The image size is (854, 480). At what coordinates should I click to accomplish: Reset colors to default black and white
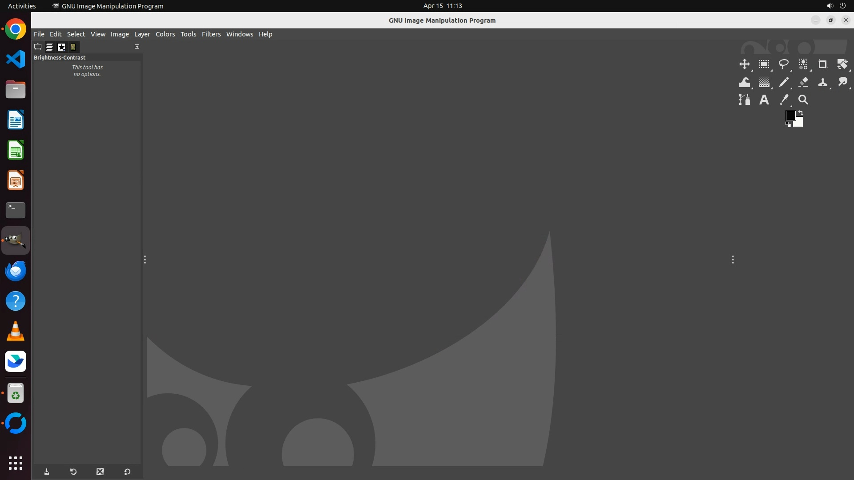[x=788, y=125]
